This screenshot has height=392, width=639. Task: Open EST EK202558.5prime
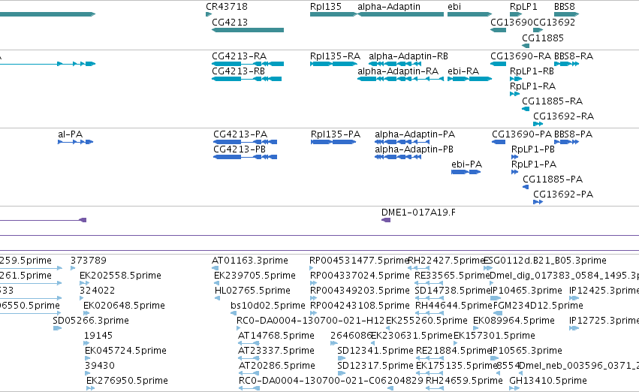tap(121, 276)
